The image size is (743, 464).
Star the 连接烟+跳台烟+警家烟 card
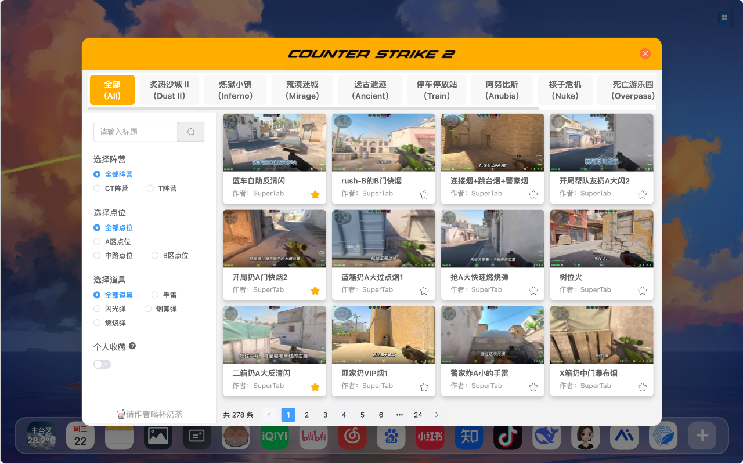point(533,195)
